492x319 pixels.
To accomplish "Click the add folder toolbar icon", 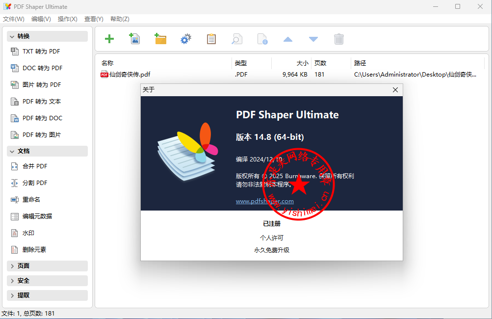I will tap(160, 39).
